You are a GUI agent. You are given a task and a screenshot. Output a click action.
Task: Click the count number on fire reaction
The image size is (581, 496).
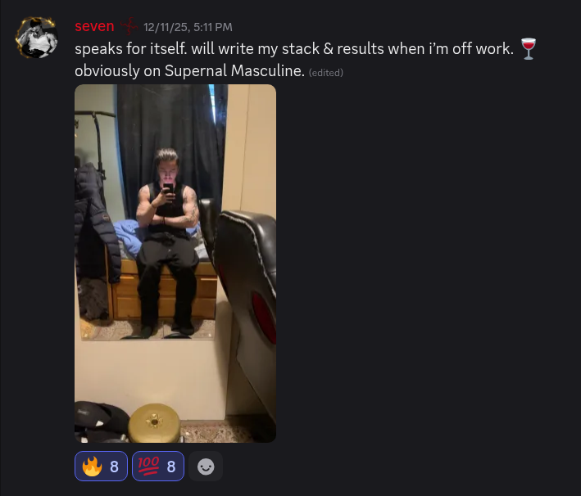tap(114, 467)
